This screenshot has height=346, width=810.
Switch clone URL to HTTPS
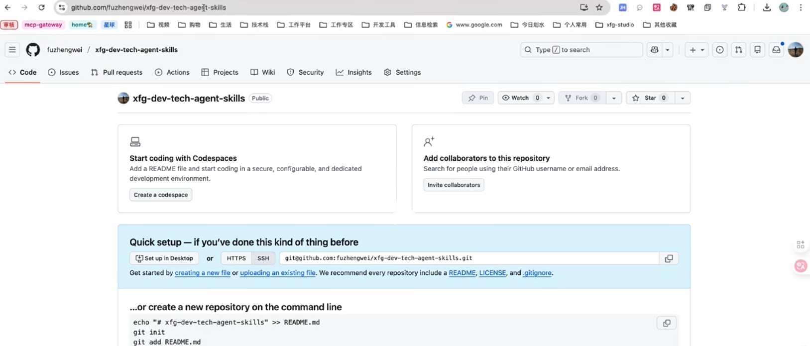coord(236,258)
